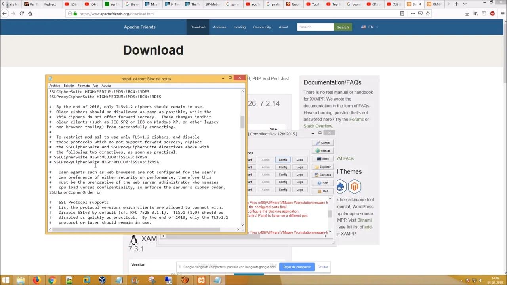Open the Stack Overflow link
Screen dimensions: 507x285
coord(318,126)
